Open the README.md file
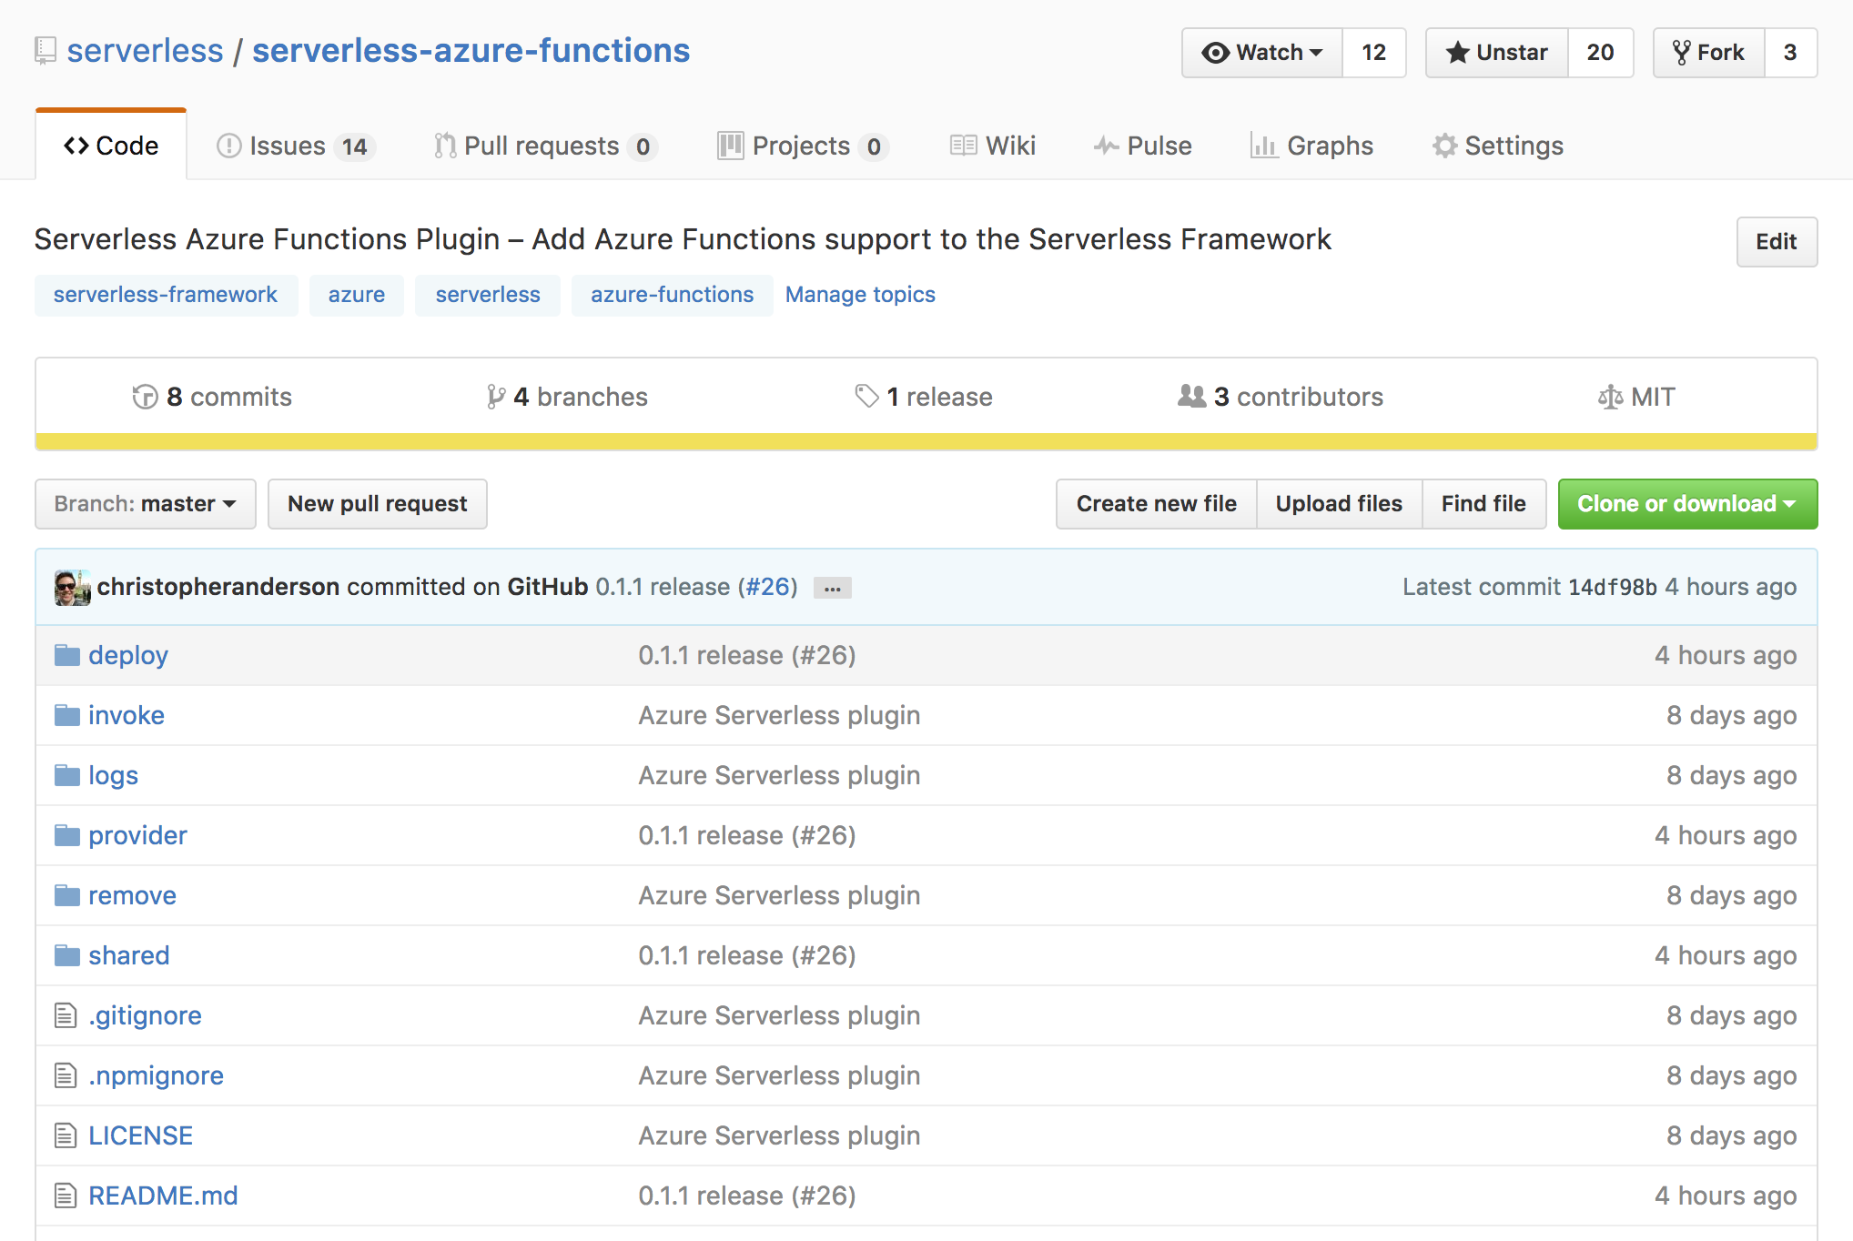Viewport: 1853px width, 1241px height. pos(163,1195)
